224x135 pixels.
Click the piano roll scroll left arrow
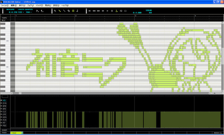12,93
